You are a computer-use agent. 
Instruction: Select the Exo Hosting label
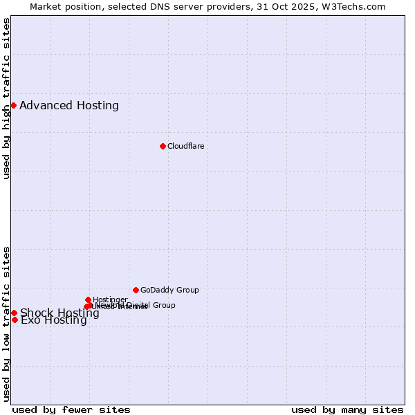(x=54, y=320)
